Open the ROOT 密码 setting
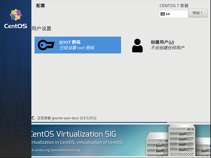The width and height of the screenshot is (211, 158). pos(78,45)
